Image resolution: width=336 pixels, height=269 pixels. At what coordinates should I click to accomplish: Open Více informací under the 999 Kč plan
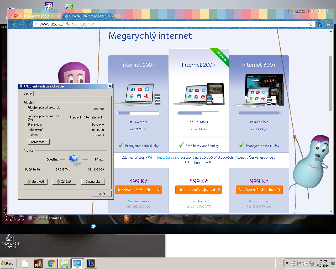[x=259, y=201]
